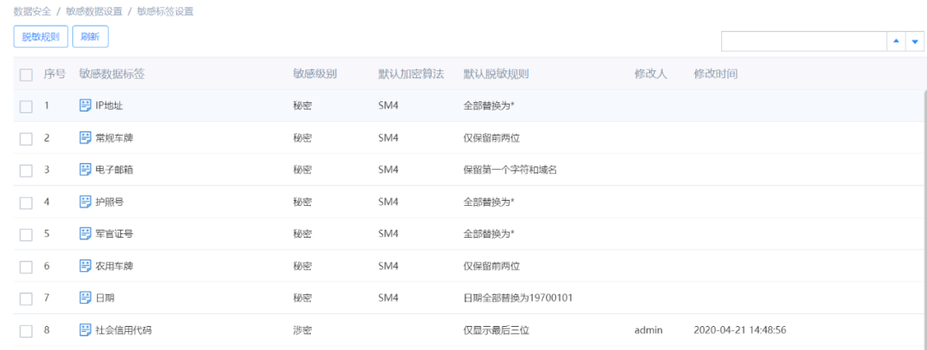Image resolution: width=927 pixels, height=350 pixels.
Task: Click the up arrow next to search box
Action: point(896,41)
